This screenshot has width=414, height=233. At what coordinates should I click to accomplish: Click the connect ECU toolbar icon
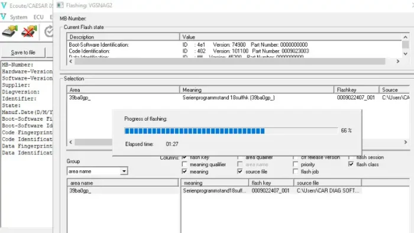[10, 31]
